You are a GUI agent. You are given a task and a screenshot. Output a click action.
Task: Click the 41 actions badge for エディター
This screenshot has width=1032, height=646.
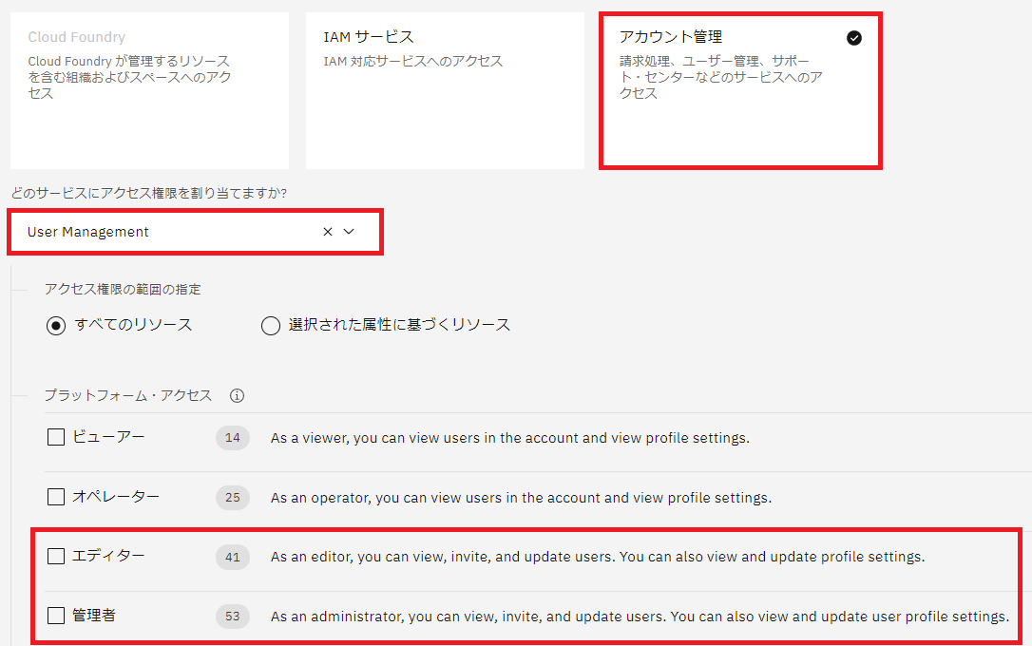point(232,558)
